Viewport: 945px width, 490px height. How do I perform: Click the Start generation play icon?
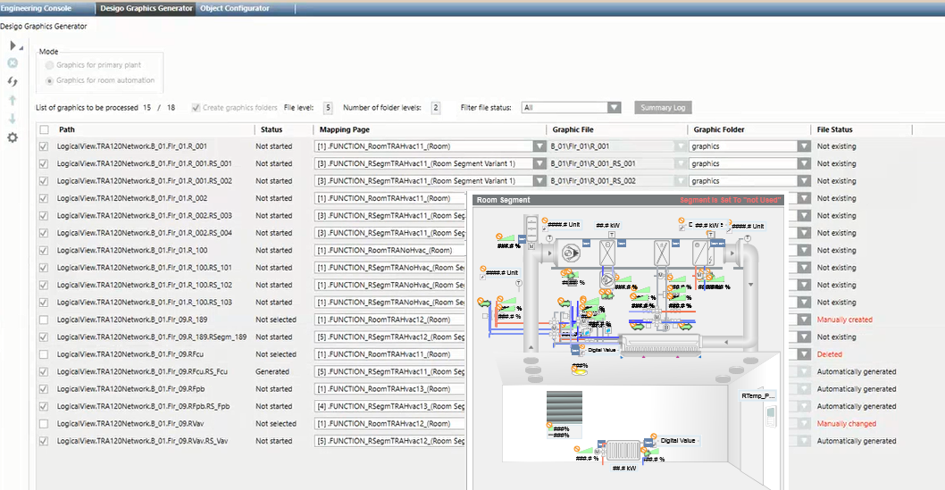[x=13, y=46]
